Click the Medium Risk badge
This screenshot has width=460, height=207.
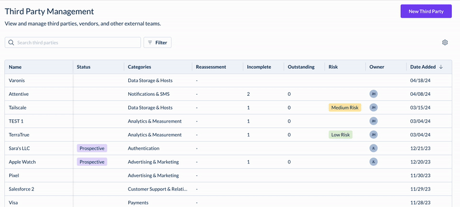click(344, 108)
